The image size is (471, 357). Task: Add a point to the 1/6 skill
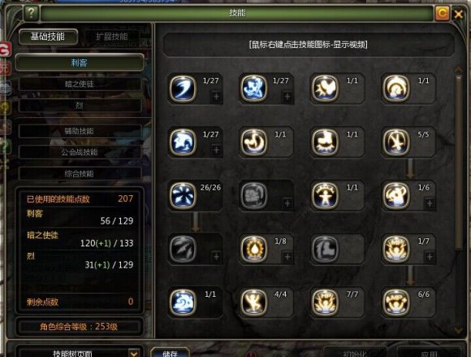click(430, 203)
